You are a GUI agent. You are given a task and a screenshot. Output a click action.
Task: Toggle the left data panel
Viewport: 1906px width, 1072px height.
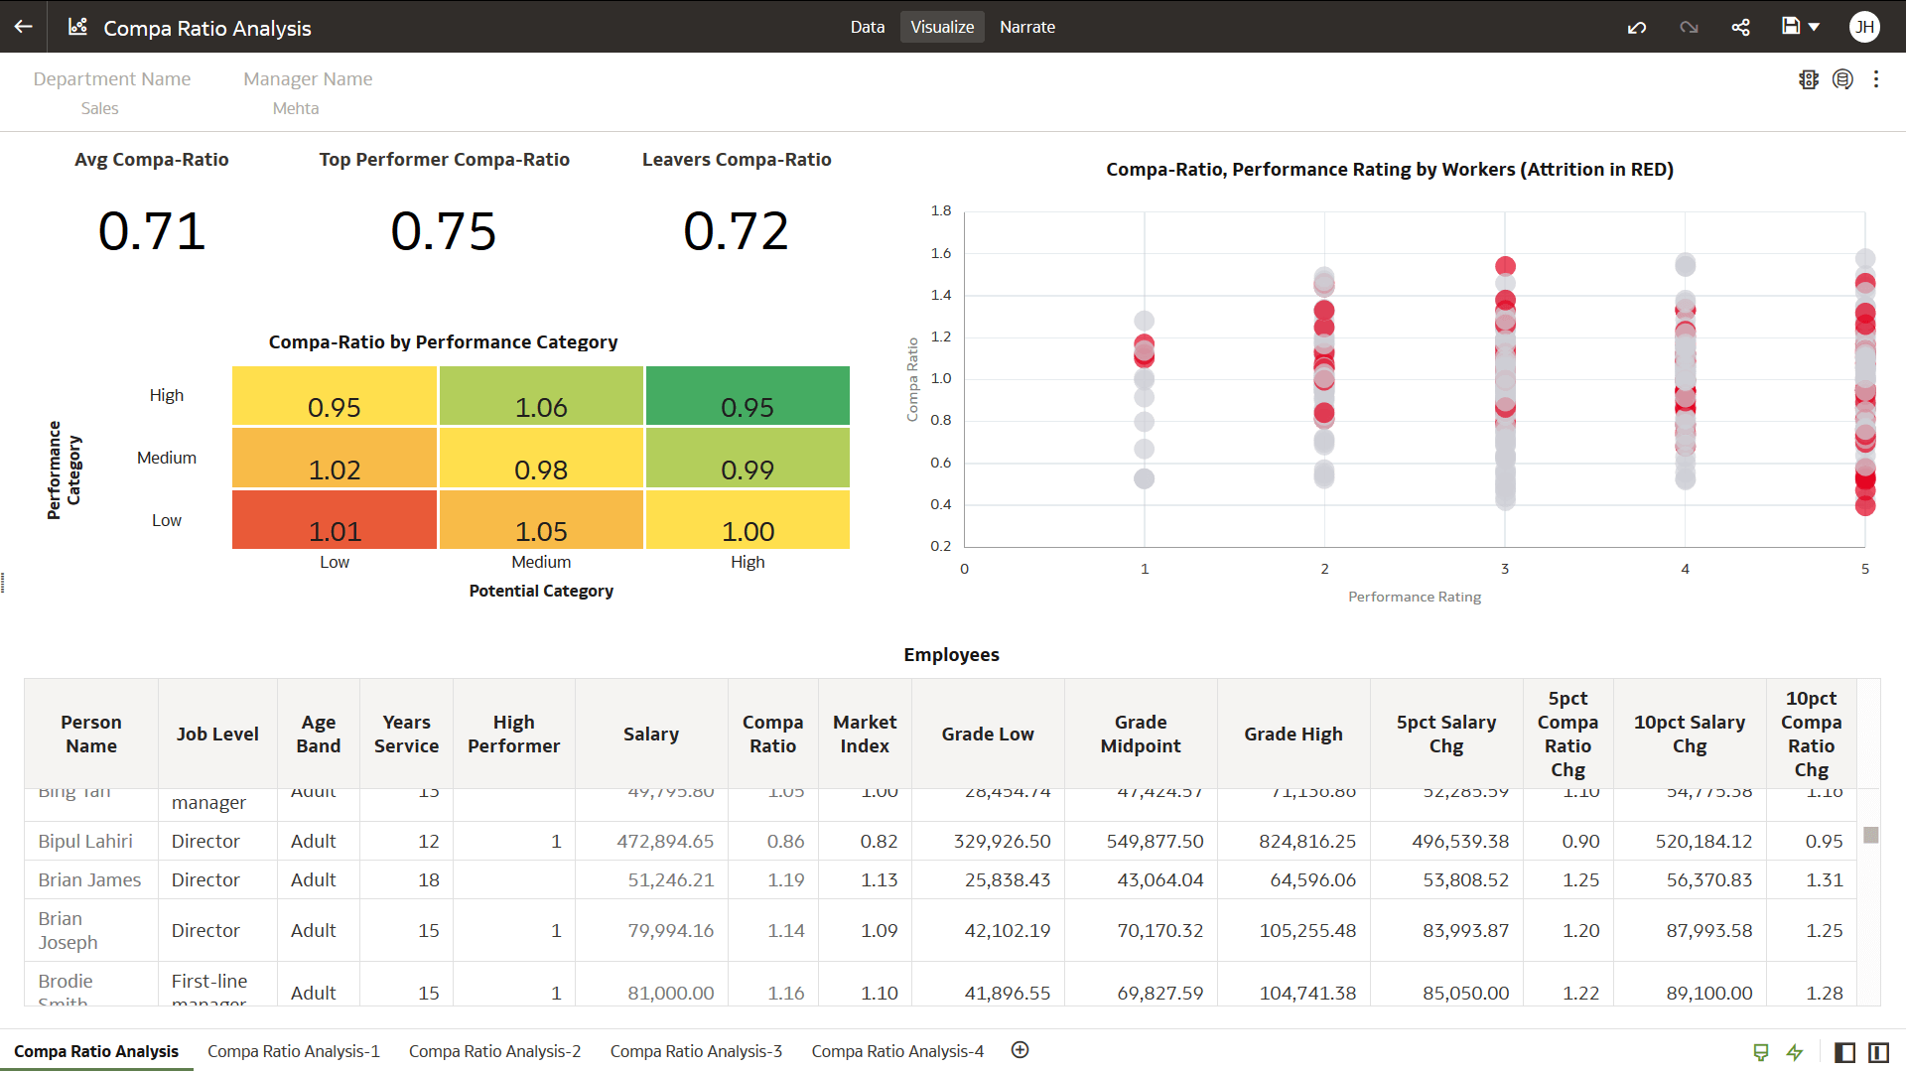tap(1844, 1052)
